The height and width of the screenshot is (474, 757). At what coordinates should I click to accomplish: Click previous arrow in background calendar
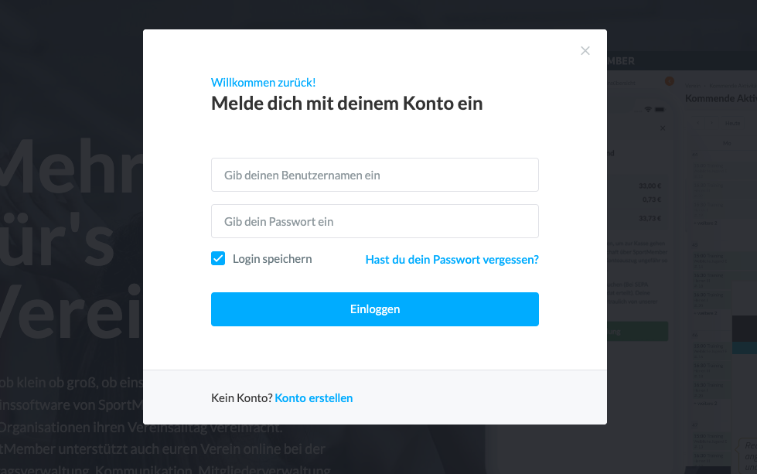pyautogui.click(x=697, y=123)
